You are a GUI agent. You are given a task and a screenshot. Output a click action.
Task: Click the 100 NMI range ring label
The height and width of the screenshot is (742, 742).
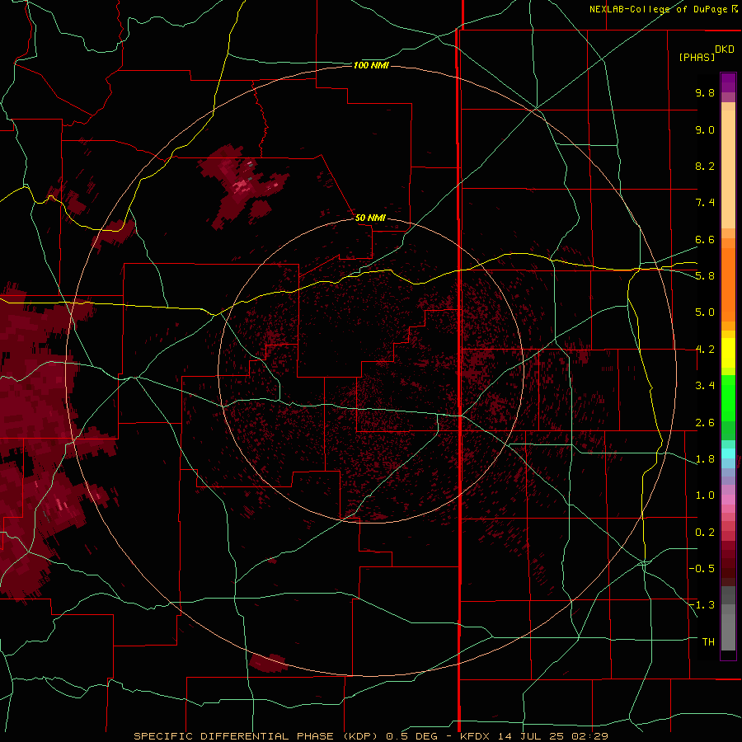[371, 65]
